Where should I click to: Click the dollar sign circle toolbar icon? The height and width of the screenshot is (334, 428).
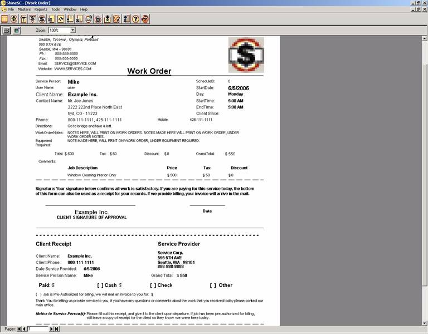(x=42, y=19)
